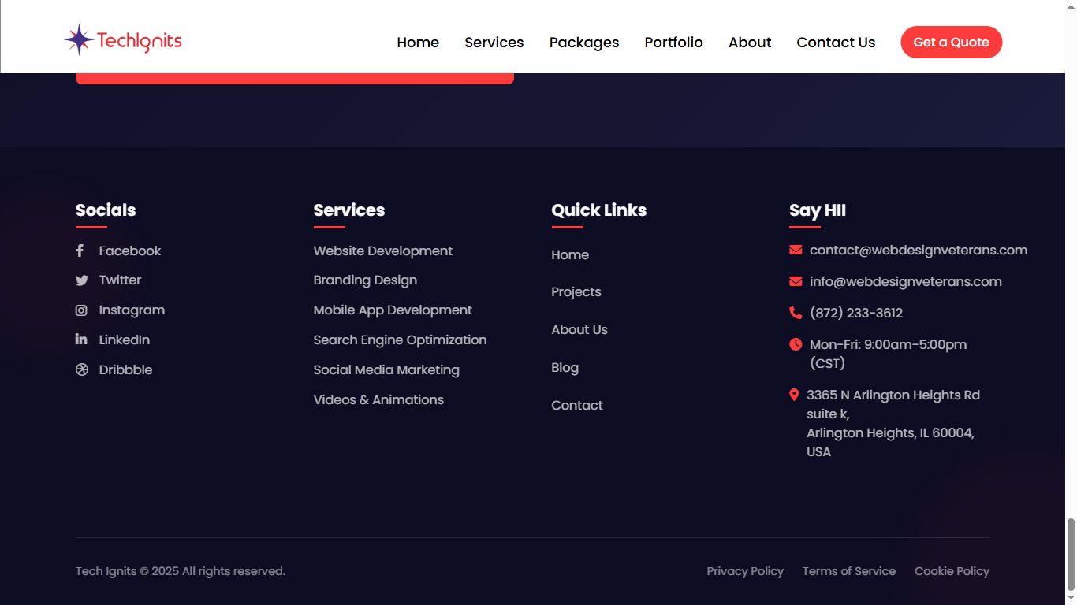Click the envelope icon next to contact@webdesignveterans.com
The image size is (1077, 605).
(796, 251)
